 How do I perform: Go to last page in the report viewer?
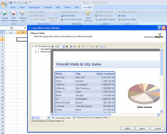pos(97,47)
